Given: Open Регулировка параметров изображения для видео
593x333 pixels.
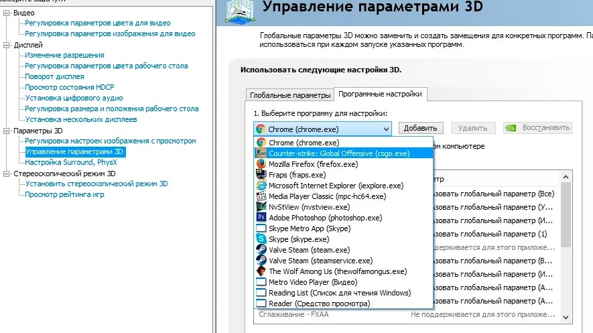Looking at the screenshot, I should (x=110, y=34).
